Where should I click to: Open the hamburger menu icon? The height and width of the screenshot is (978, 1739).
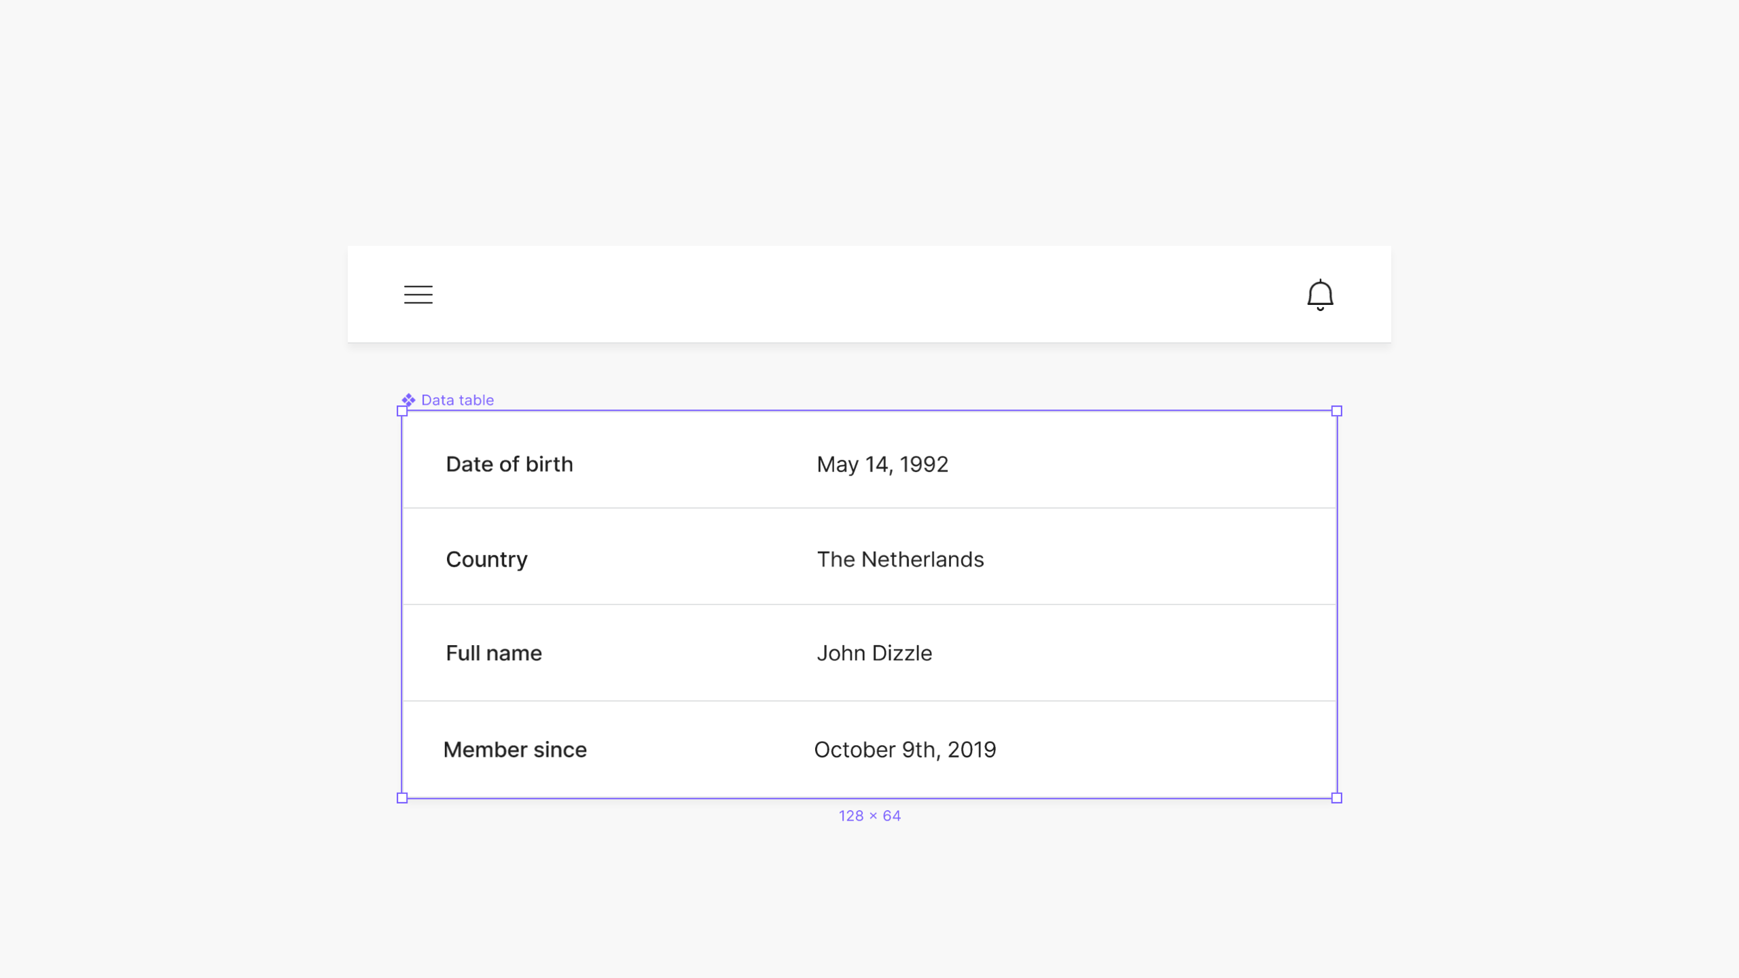[418, 295]
